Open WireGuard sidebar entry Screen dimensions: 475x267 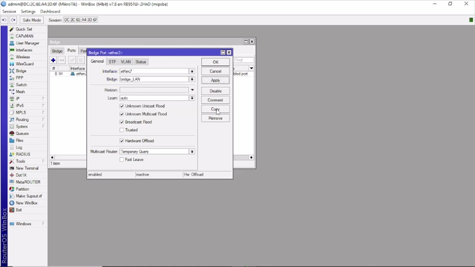[24, 64]
